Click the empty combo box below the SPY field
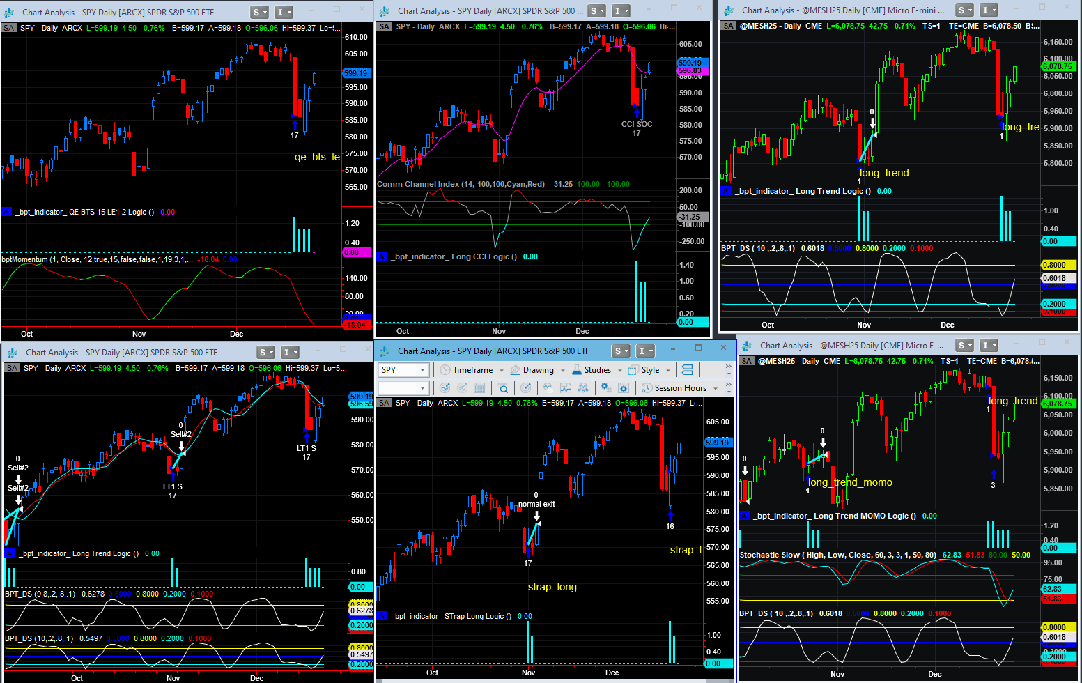 (399, 388)
